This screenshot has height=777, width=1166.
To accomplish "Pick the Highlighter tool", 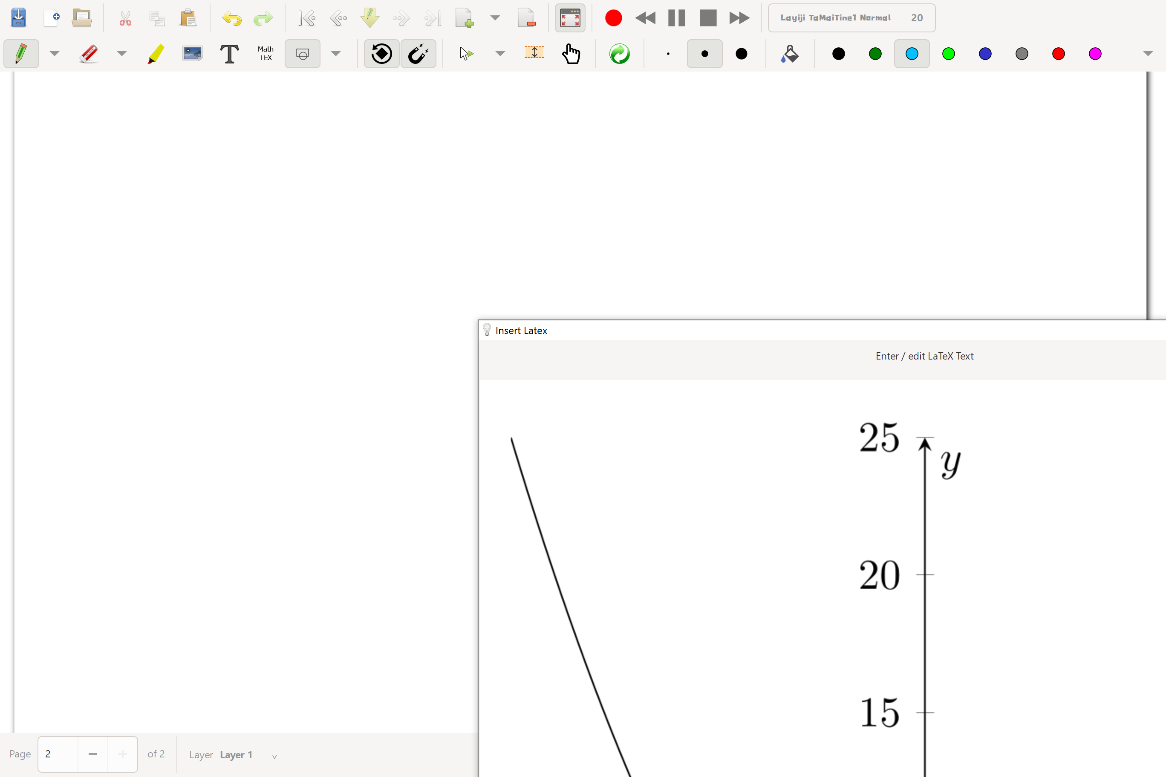I will coord(155,54).
